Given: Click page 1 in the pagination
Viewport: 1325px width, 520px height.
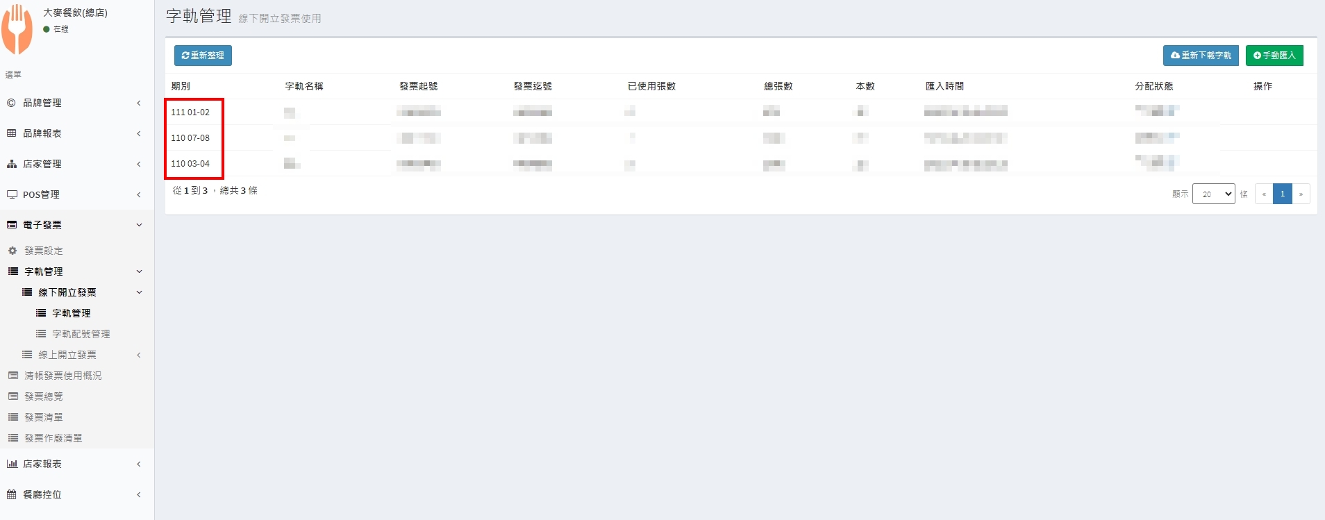Looking at the screenshot, I should pyautogui.click(x=1282, y=194).
